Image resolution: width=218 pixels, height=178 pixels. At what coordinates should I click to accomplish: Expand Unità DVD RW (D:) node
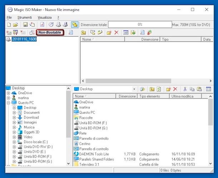click(x=14, y=147)
